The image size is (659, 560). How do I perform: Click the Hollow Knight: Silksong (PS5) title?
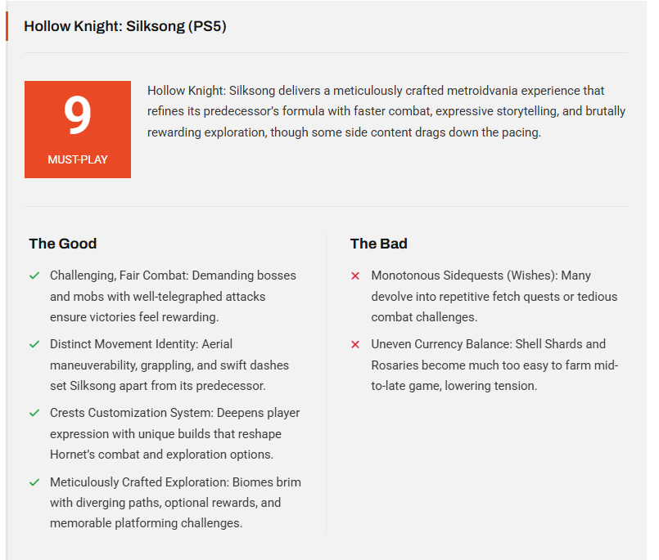click(124, 26)
